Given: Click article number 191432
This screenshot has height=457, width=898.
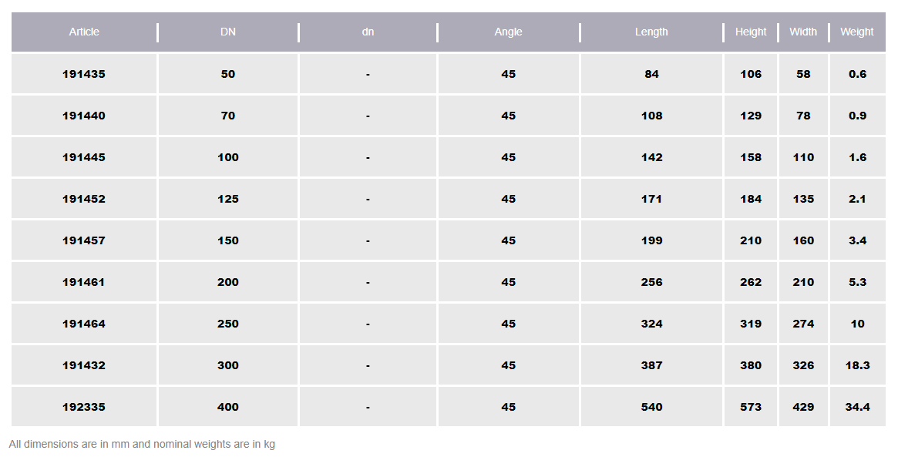Looking at the screenshot, I should click(x=84, y=365).
